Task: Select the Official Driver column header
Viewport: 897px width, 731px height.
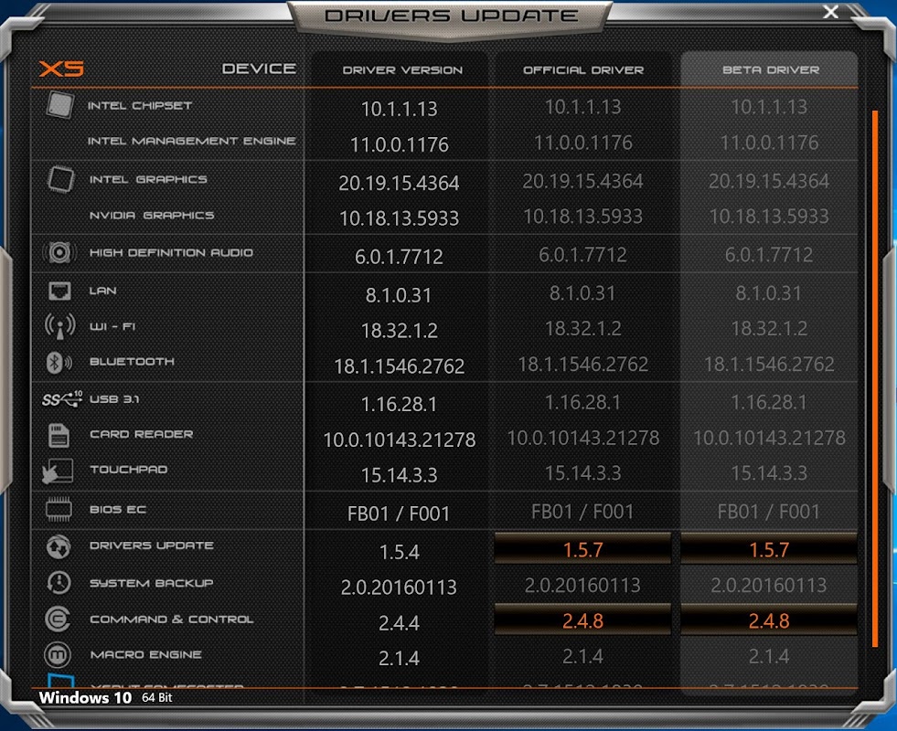Action: click(583, 69)
